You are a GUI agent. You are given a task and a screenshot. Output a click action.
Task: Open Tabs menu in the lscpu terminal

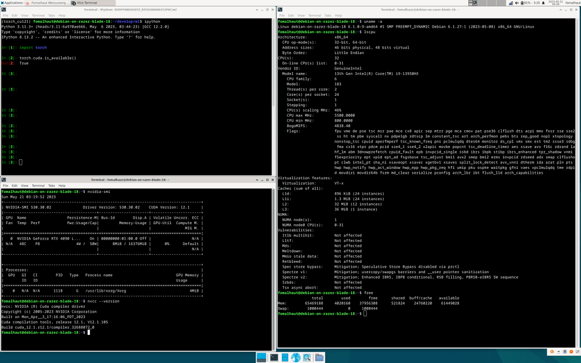tap(328, 15)
